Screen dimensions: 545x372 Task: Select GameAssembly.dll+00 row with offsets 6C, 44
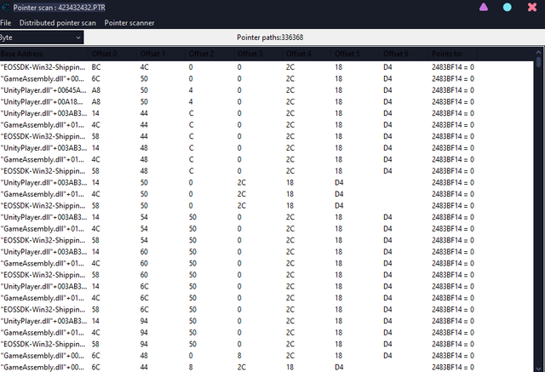(267, 367)
